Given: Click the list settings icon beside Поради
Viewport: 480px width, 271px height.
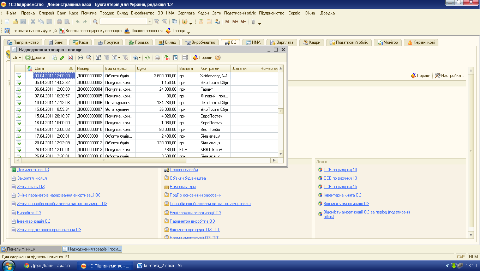Looking at the screenshot, I should coord(185,58).
